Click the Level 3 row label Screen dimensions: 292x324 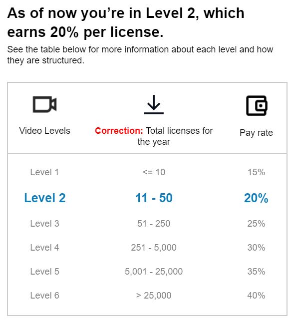pyautogui.click(x=44, y=224)
